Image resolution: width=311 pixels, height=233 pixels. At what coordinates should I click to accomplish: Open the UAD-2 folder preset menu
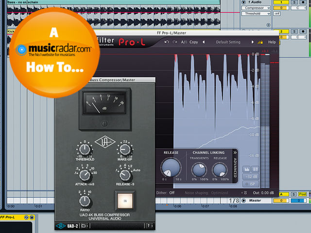coord(84,226)
